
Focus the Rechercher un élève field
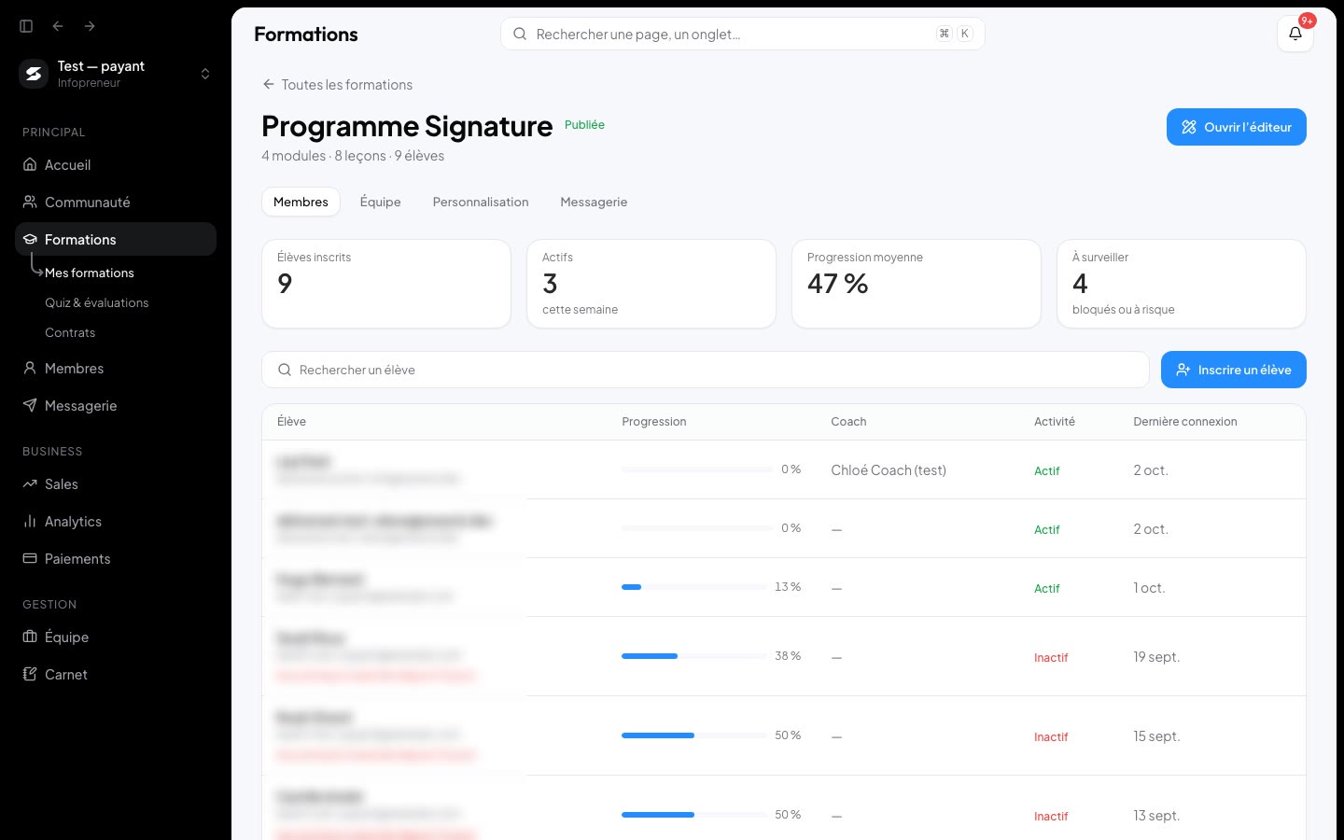(706, 370)
